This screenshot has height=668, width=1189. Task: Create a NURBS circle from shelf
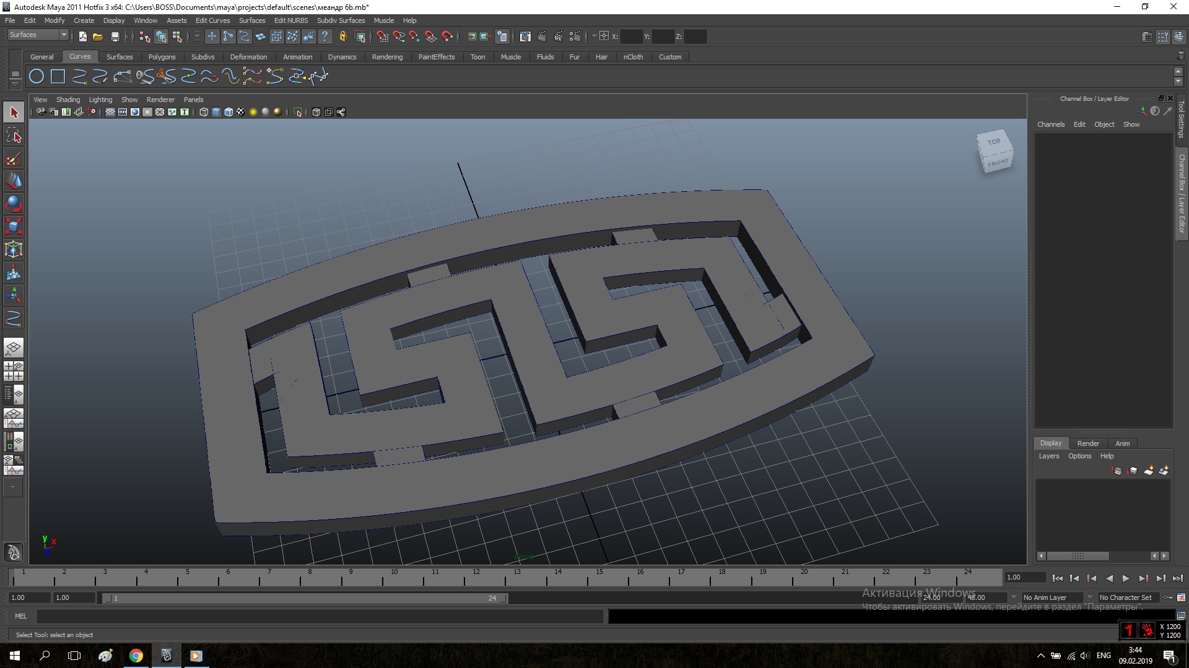[x=37, y=77]
